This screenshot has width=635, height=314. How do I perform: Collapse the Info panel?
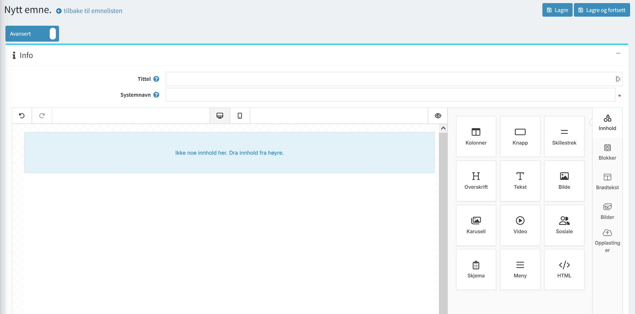click(618, 54)
